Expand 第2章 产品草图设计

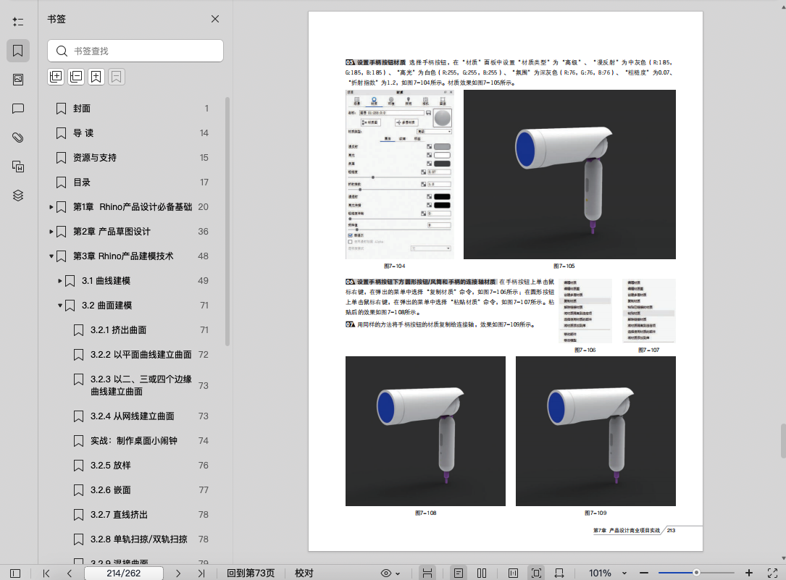click(x=51, y=232)
